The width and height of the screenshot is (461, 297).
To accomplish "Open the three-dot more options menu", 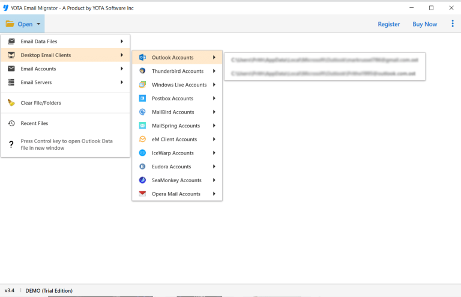I will (x=453, y=23).
